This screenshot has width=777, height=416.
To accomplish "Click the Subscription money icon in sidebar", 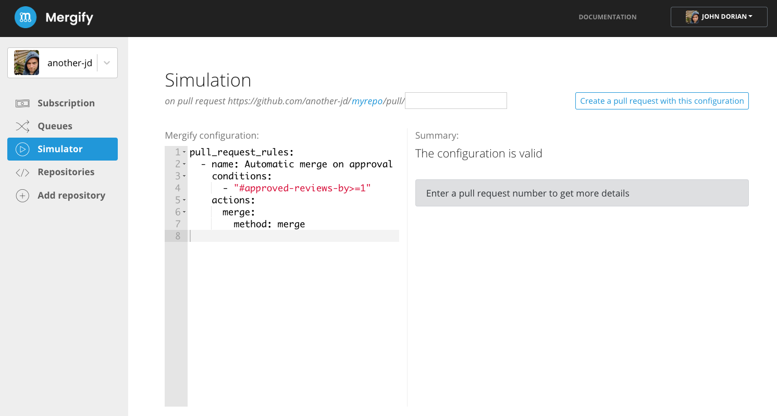I will click(22, 103).
